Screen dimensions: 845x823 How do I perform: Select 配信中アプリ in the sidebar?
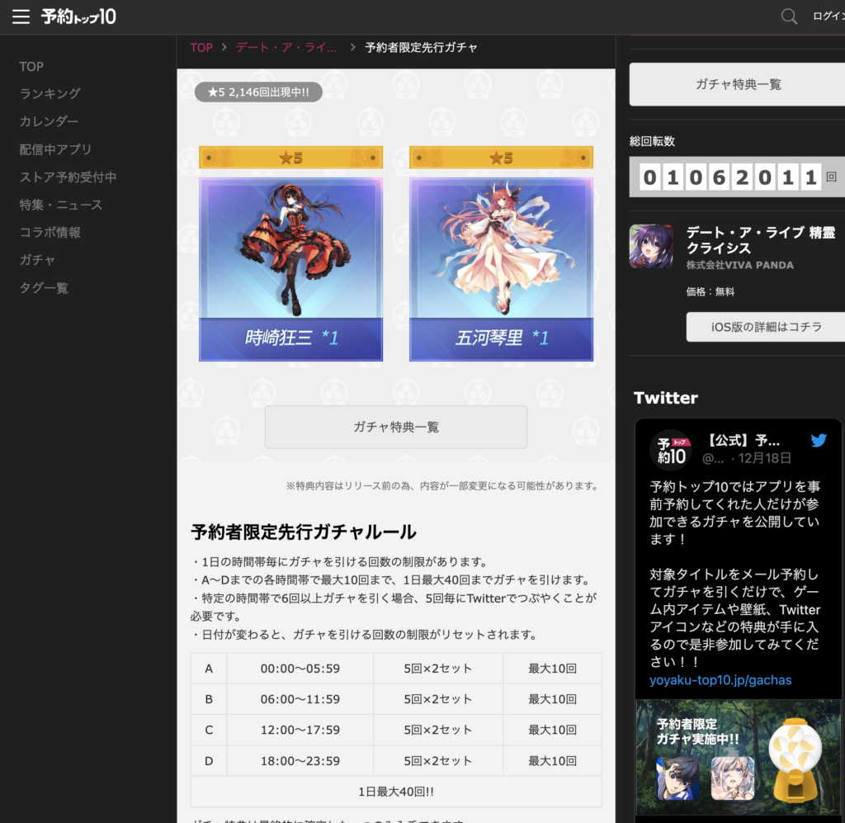(55, 149)
